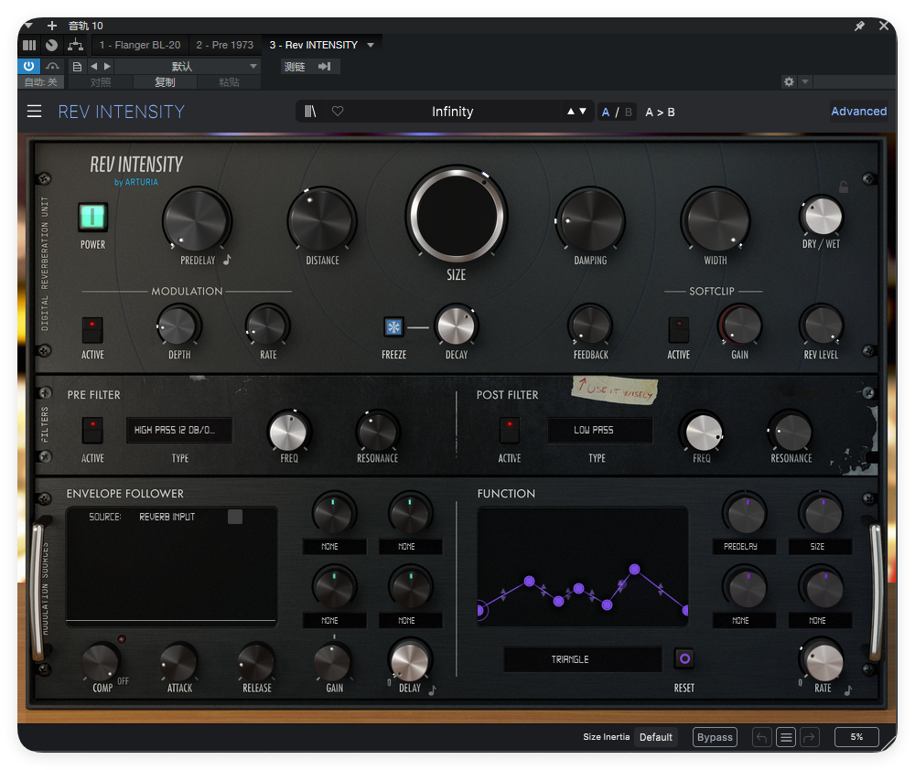Open the plugin settings gear icon
The width and height of the screenshot is (915, 770).
789,81
